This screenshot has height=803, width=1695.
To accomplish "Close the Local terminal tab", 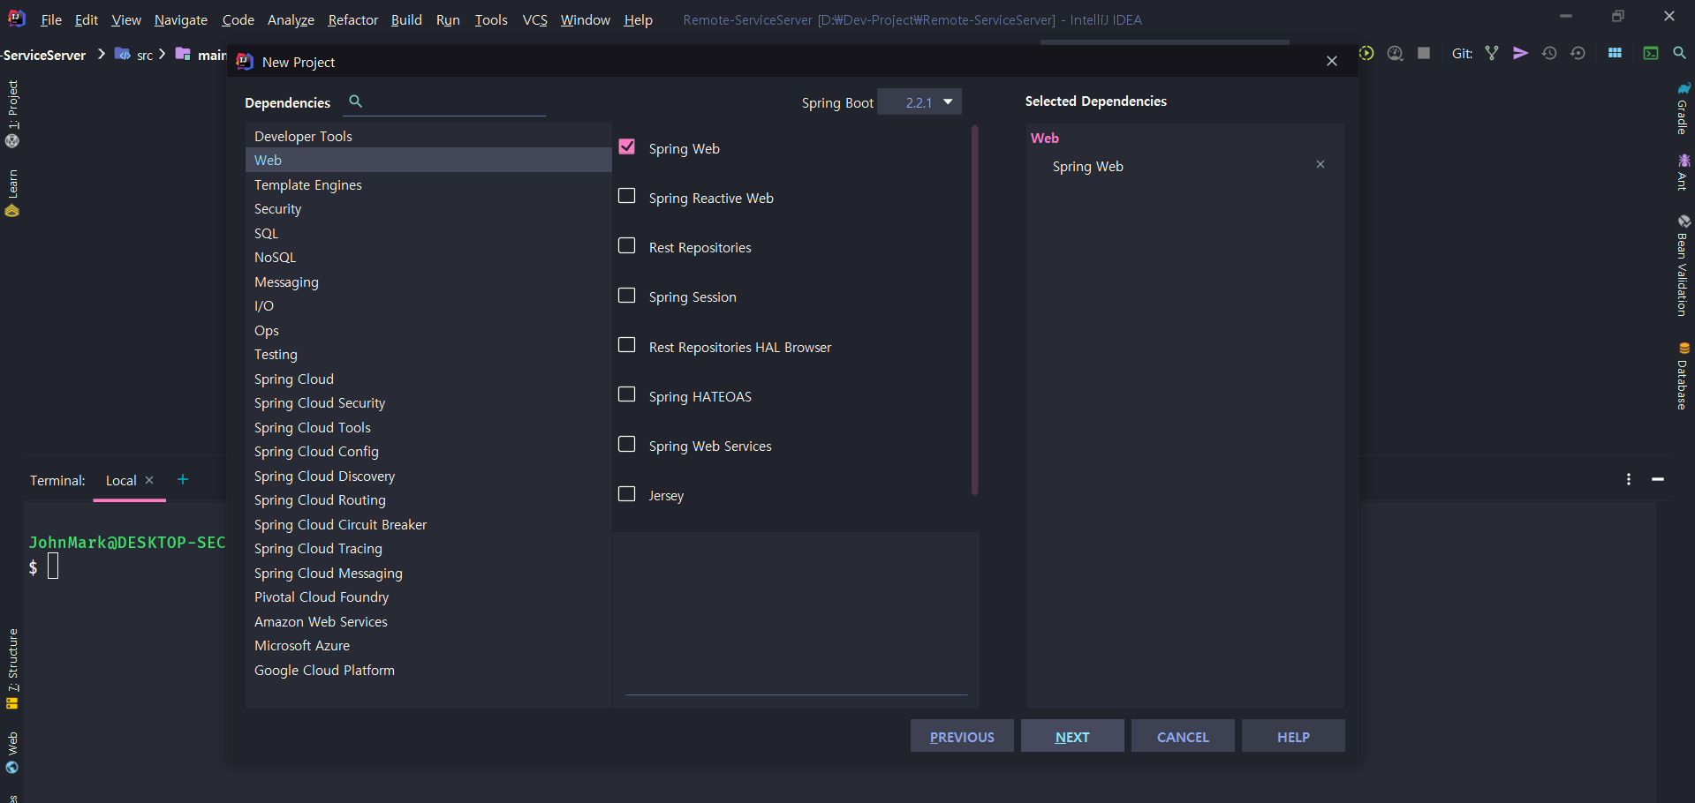I will tap(149, 480).
